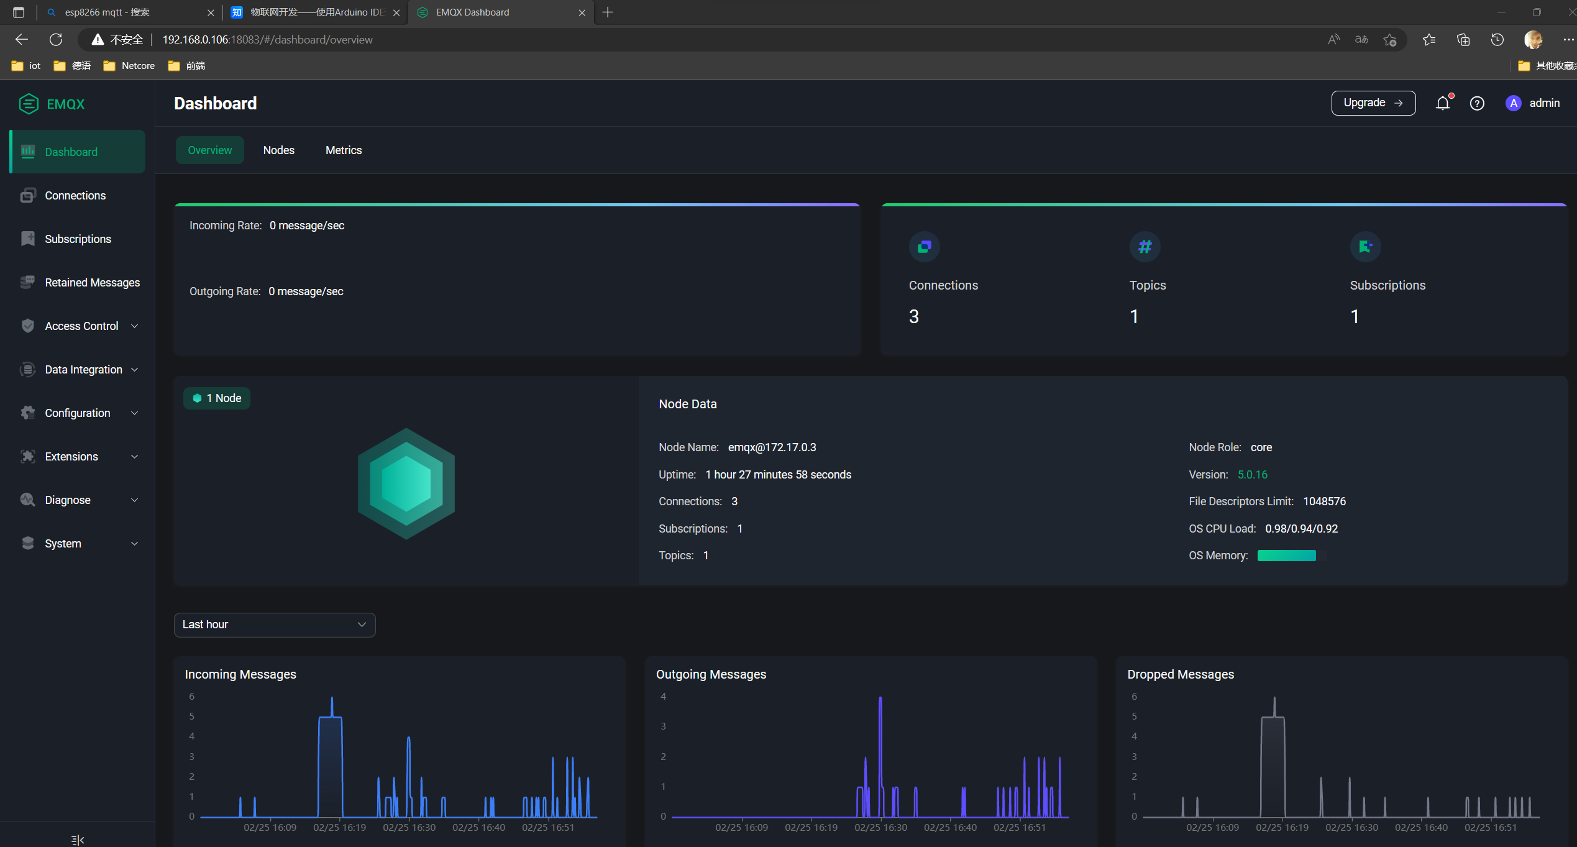Open the Last hour time range dropdown

tap(275, 625)
